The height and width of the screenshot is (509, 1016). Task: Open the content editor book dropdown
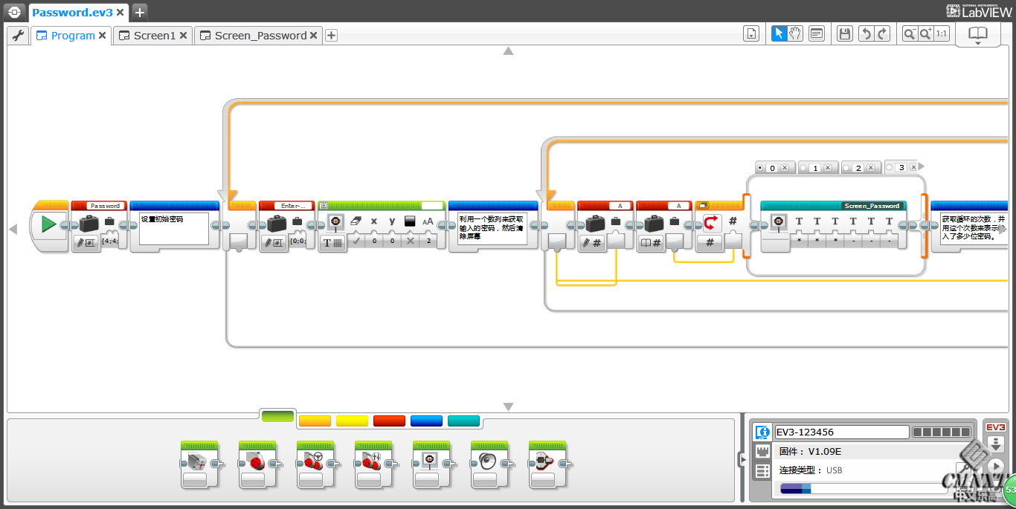click(x=977, y=35)
